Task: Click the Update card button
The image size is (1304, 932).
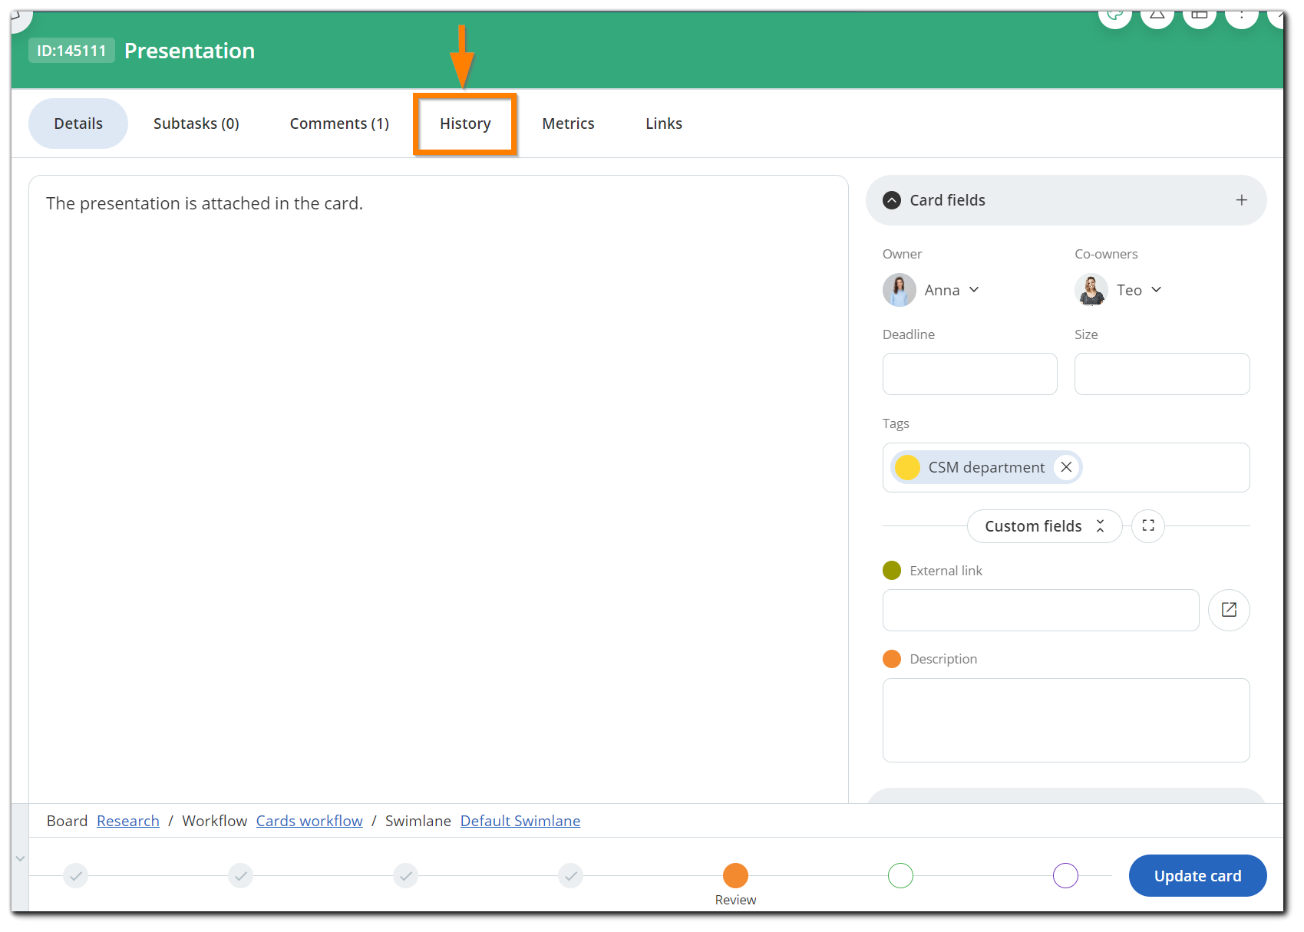Action: pyautogui.click(x=1197, y=876)
